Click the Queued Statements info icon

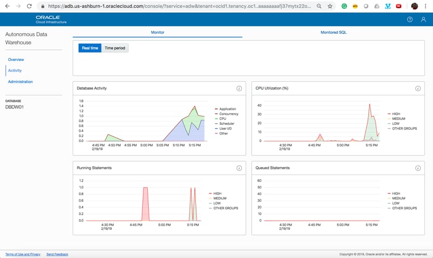(x=418, y=168)
